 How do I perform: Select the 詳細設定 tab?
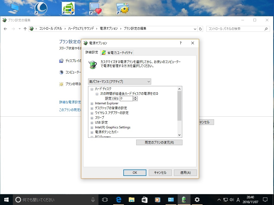click(x=92, y=52)
